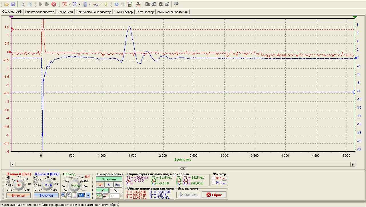
Task: Print the oscillogram using the printer icon
Action: [29, 4]
